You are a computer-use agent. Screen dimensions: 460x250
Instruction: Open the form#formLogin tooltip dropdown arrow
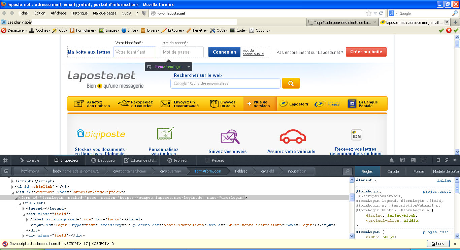[189, 67]
